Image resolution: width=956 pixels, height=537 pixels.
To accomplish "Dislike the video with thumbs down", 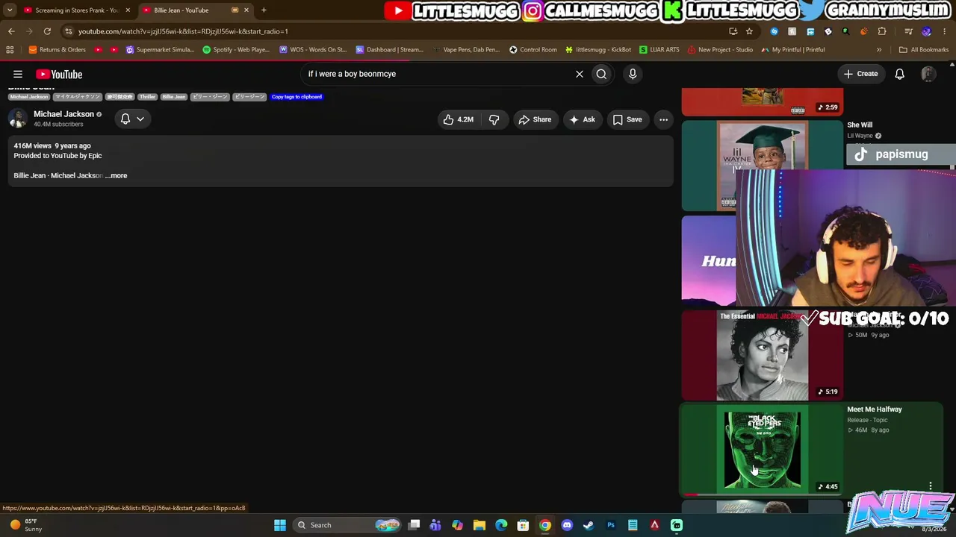I will tap(494, 119).
